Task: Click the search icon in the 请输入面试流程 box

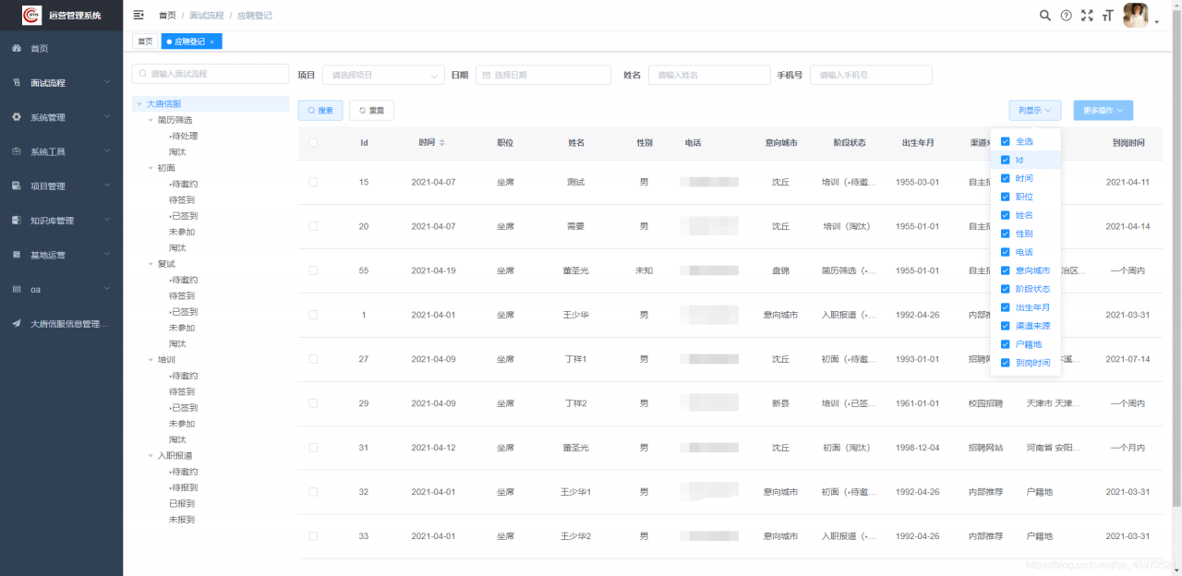Action: (x=143, y=74)
